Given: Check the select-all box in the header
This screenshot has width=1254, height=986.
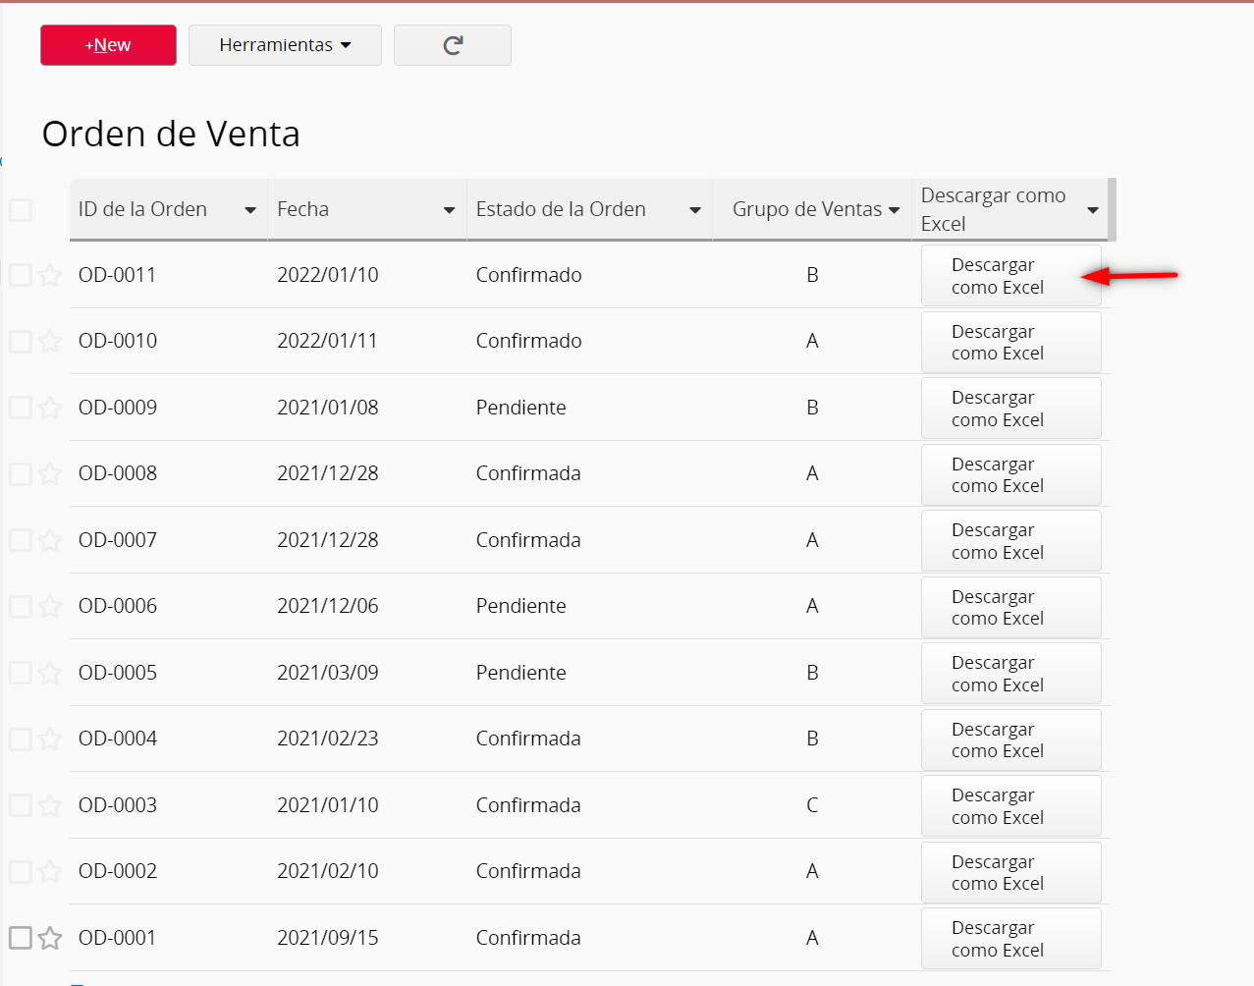Looking at the screenshot, I should 21,209.
